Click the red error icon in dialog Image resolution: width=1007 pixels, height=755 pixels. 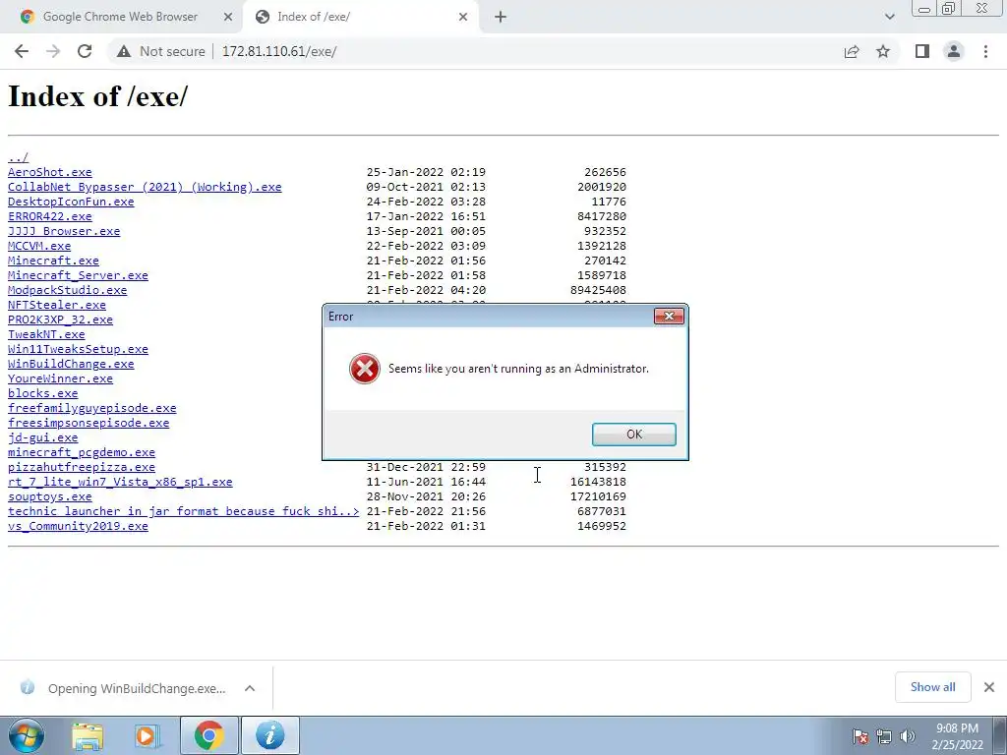[364, 369]
